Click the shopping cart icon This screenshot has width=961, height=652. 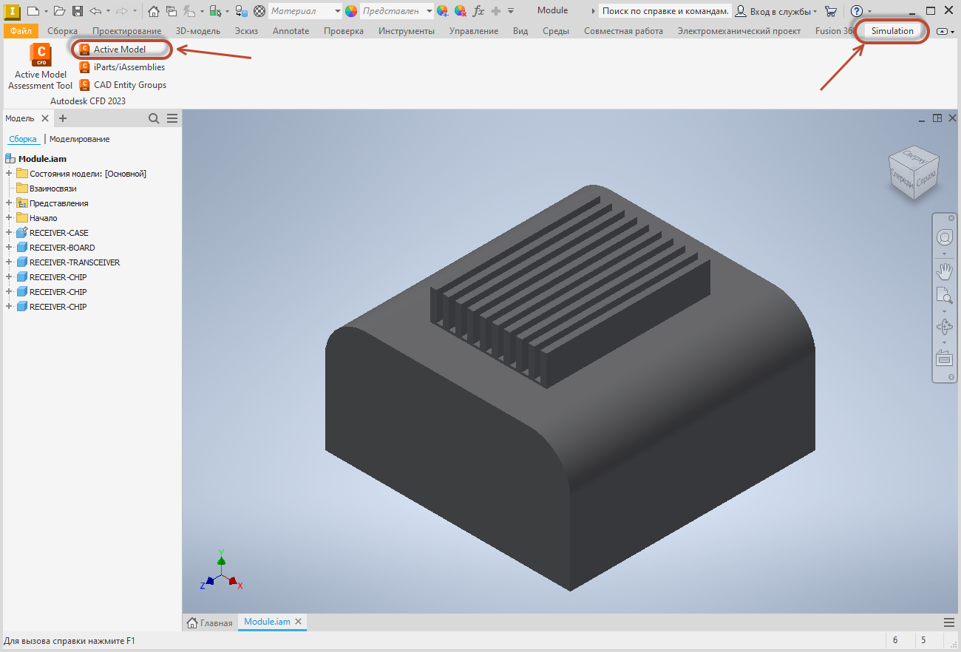pos(831,11)
